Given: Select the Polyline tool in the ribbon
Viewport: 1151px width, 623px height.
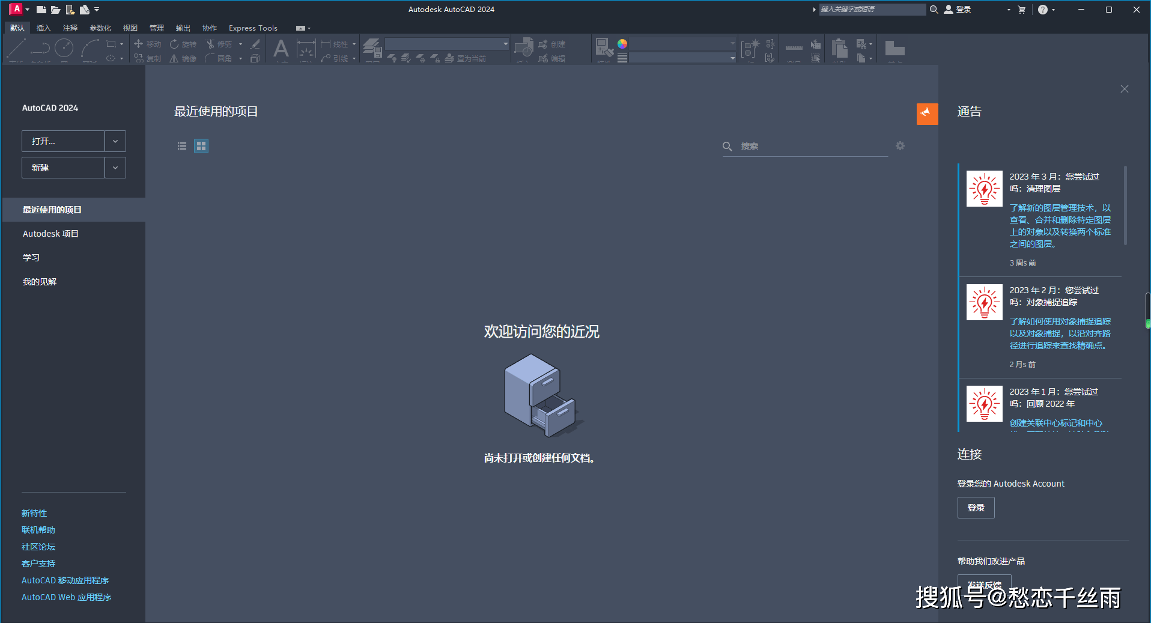Looking at the screenshot, I should (x=40, y=48).
